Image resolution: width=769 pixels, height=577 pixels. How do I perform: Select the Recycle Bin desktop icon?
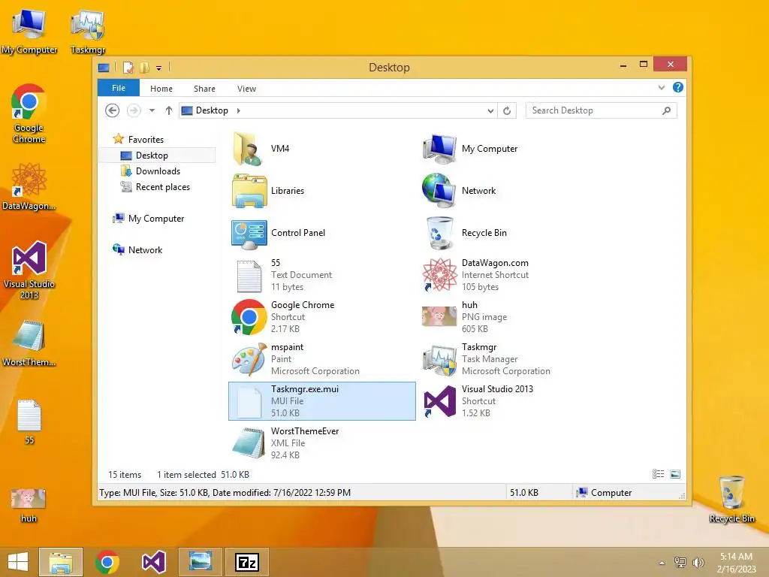[x=731, y=499]
